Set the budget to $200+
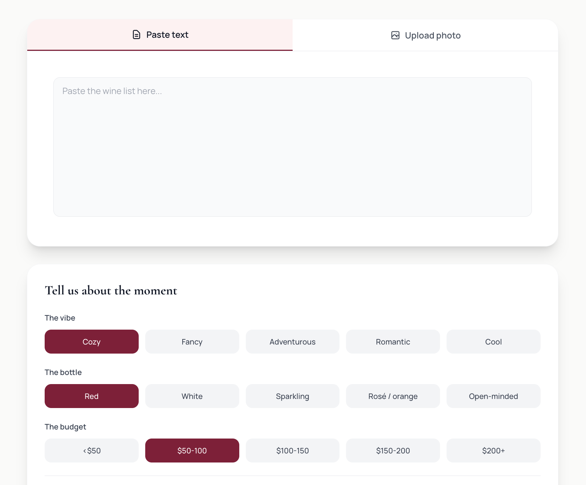This screenshot has width=586, height=485. (x=493, y=451)
